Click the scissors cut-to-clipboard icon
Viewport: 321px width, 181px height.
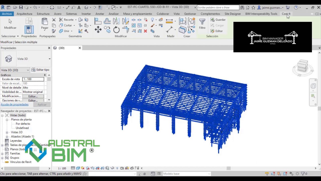tap(54, 20)
